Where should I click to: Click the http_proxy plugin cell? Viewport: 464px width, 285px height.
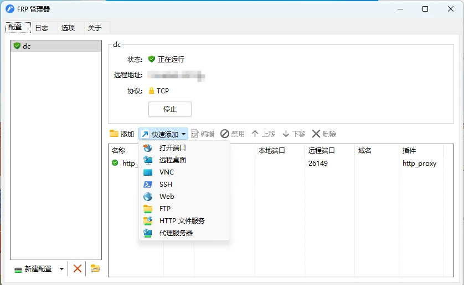pos(419,163)
